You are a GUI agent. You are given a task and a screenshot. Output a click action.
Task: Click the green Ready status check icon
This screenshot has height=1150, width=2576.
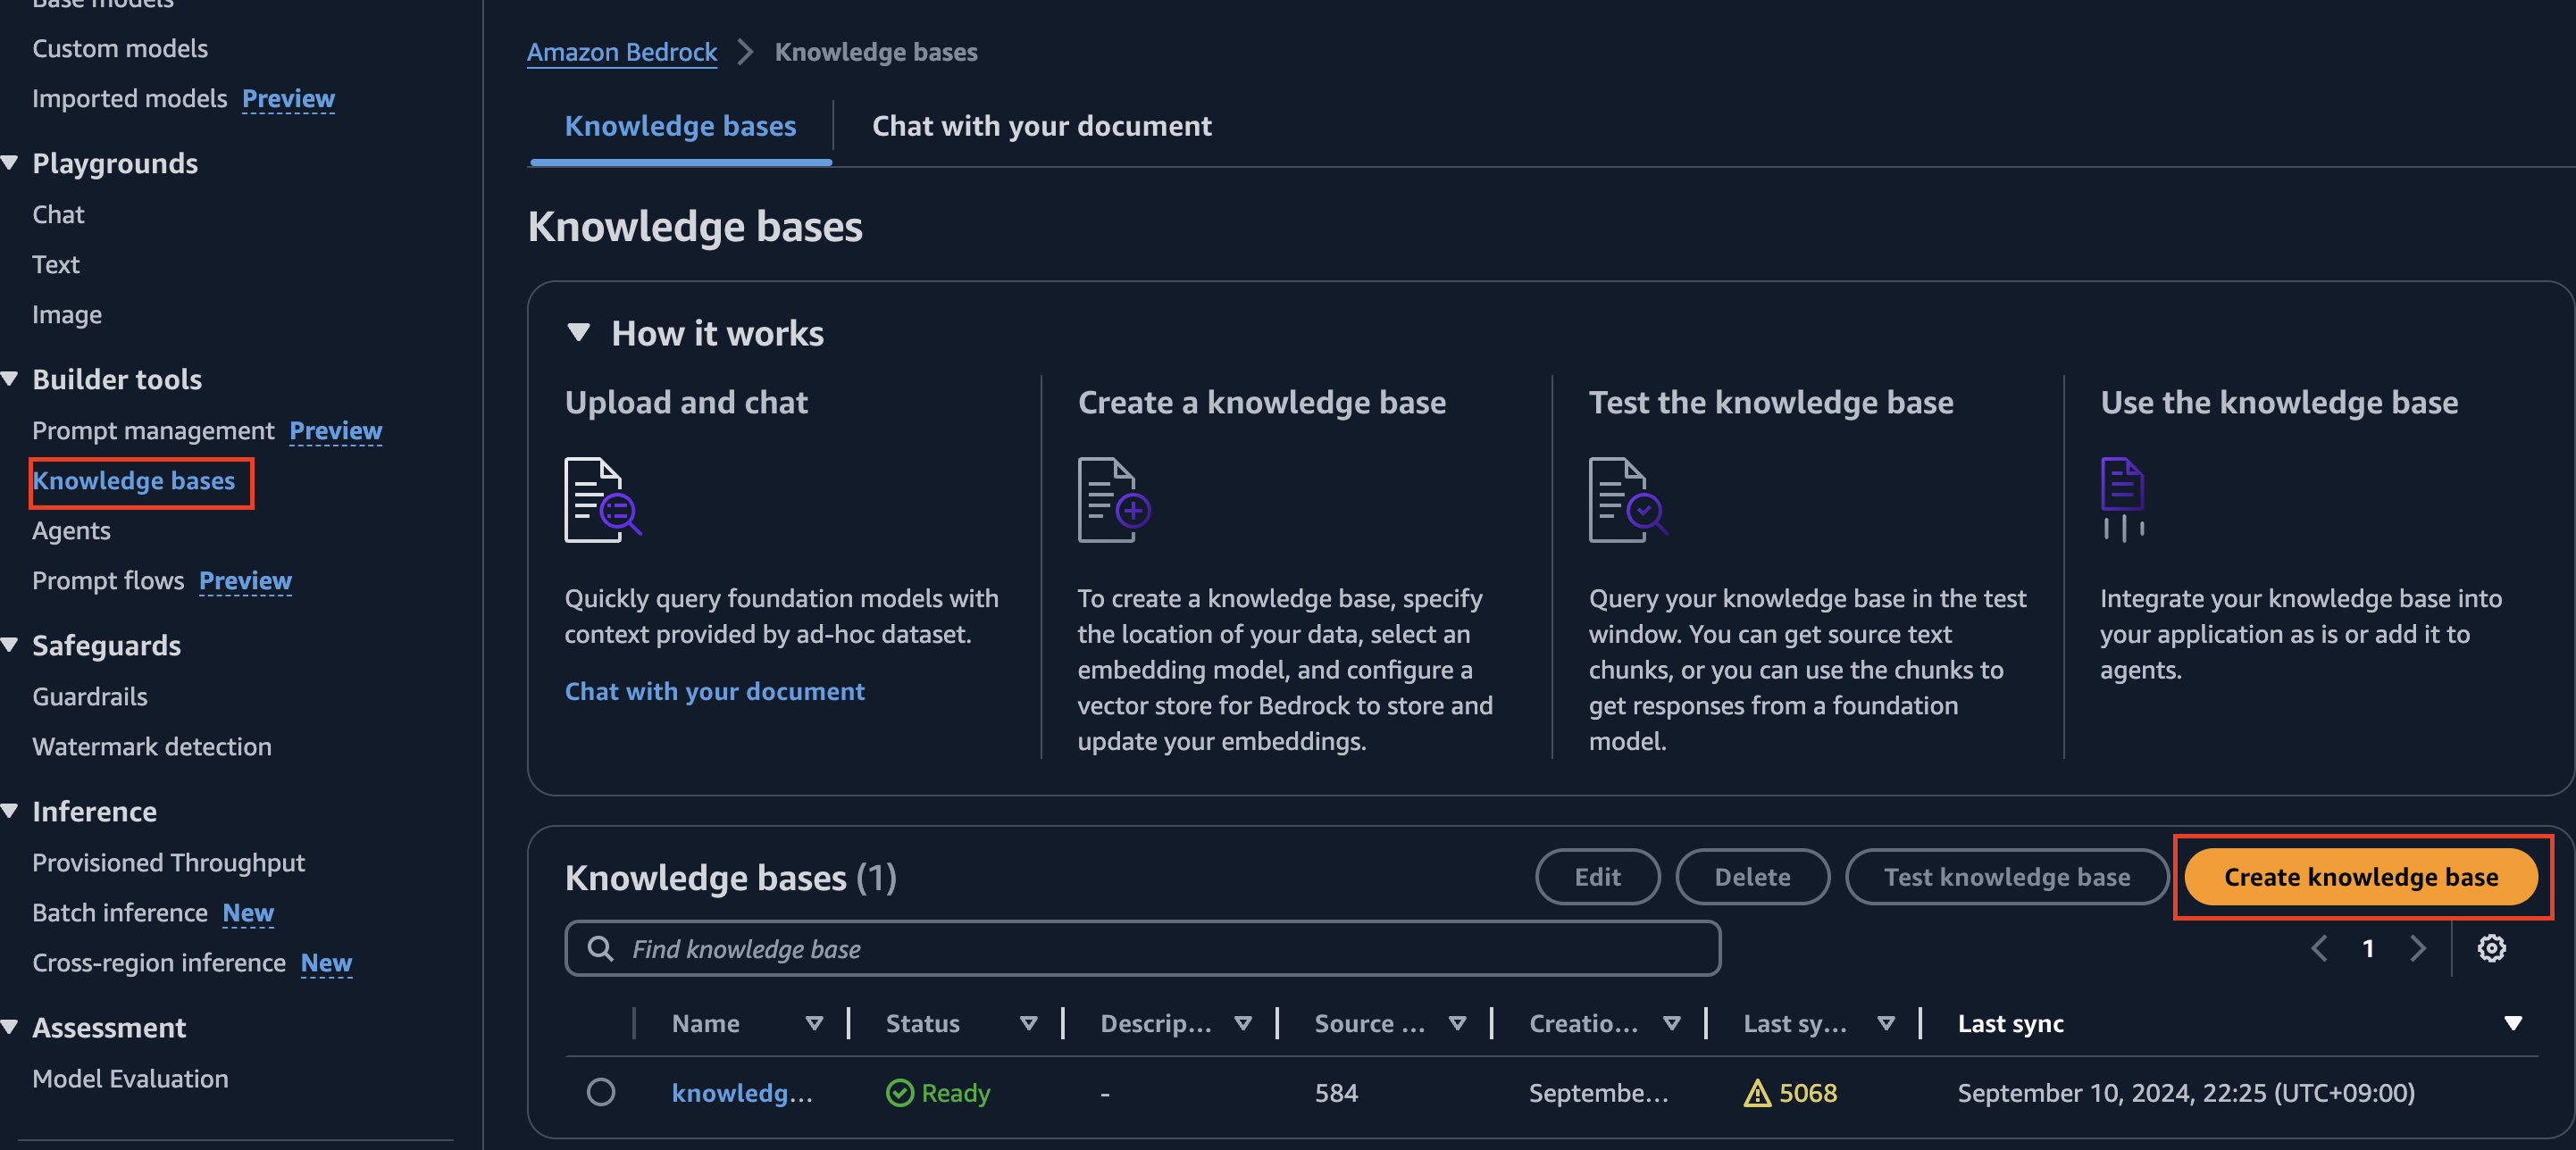pyautogui.click(x=900, y=1093)
